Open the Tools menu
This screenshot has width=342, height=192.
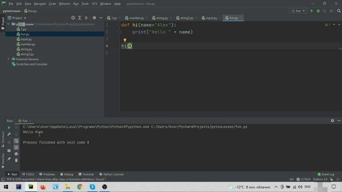pyautogui.click(x=85, y=4)
